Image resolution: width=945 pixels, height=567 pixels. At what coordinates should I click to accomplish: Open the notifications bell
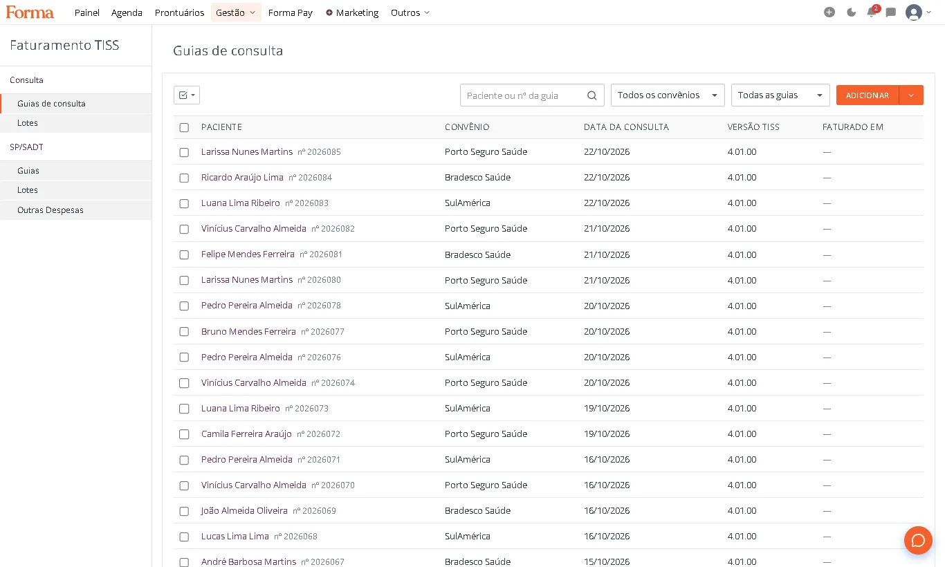872,12
